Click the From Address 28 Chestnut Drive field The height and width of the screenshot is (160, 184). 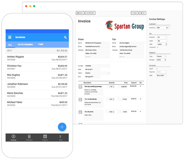point(97,50)
